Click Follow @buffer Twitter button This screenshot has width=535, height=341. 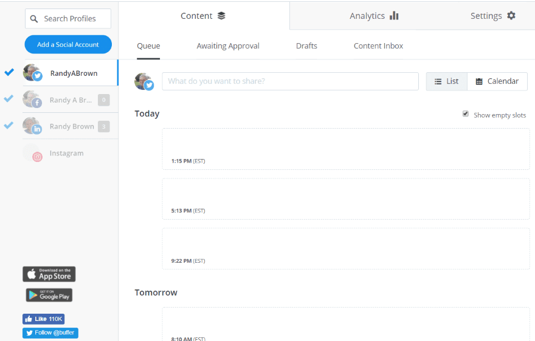pos(50,333)
